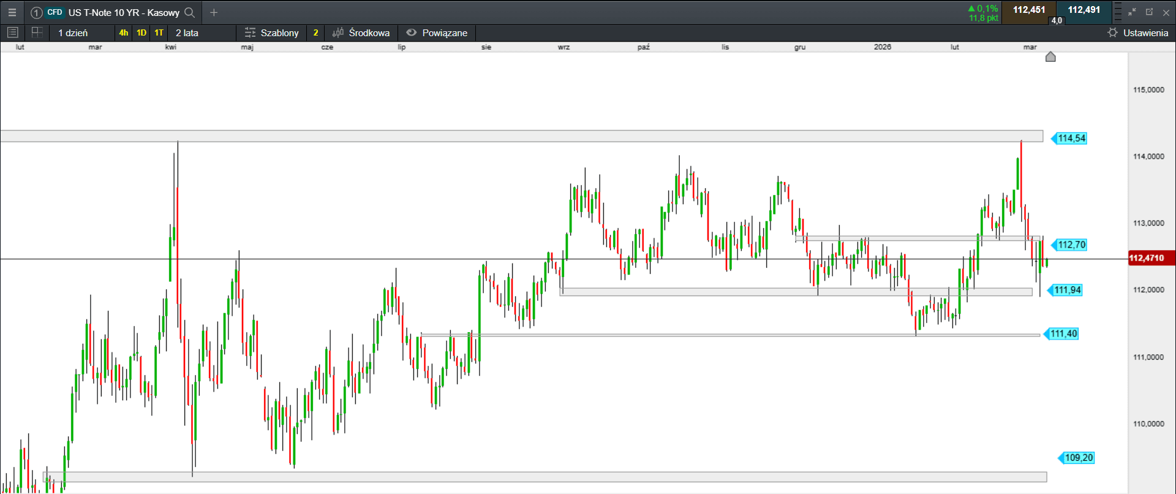Select the US T-Note 10 YR chart tab
1176x494 pixels.
(x=123, y=12)
